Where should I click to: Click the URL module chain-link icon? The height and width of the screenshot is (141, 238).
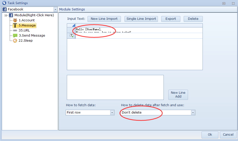15,30
